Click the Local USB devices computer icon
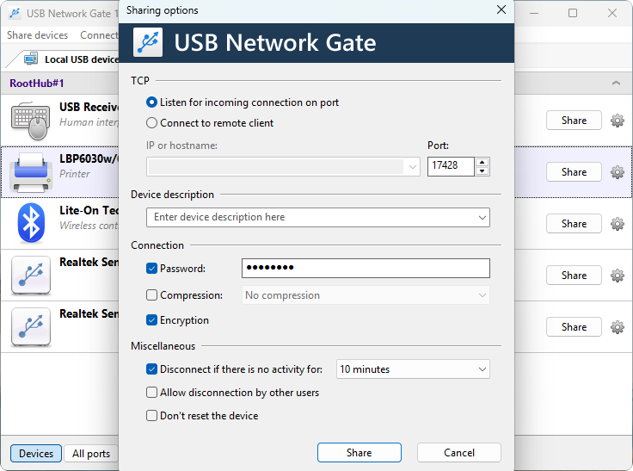 [x=31, y=59]
